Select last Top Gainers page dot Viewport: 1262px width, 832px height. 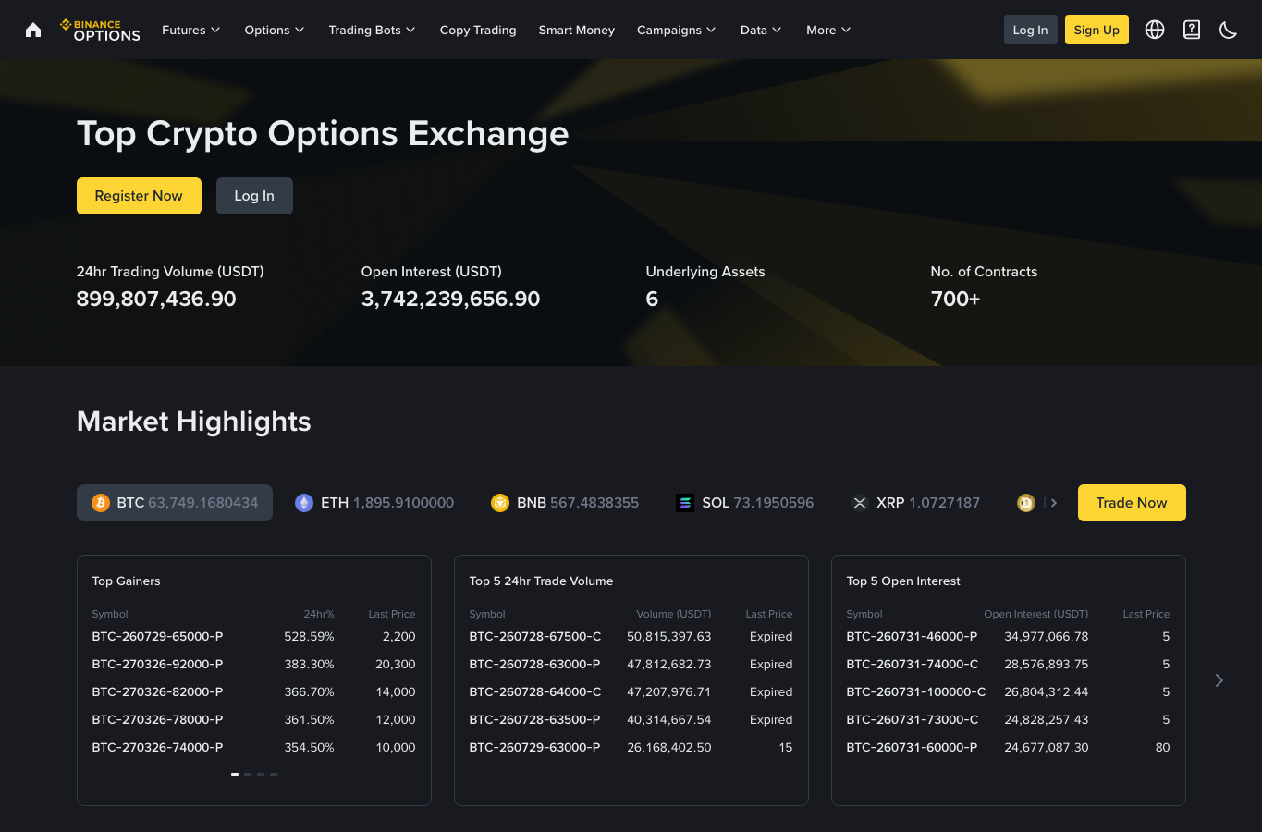click(274, 774)
